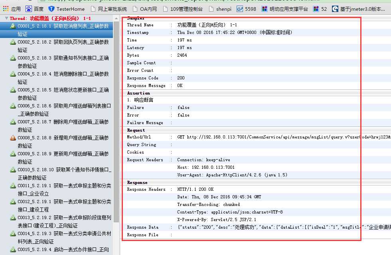Click the Timestamp value Thu Dec 08 2016
Viewport: 391px width, 255px height.
point(235,32)
